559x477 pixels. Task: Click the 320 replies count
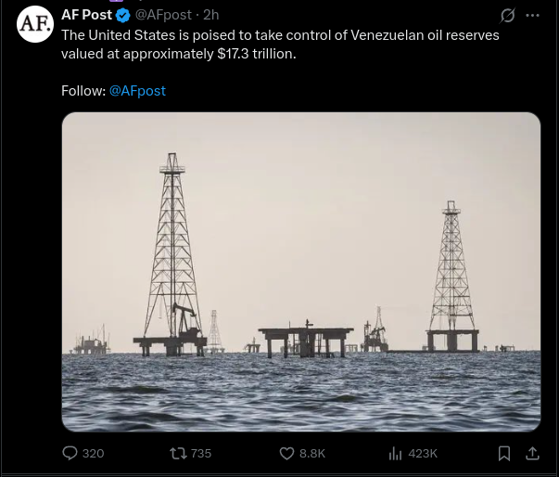pyautogui.click(x=93, y=453)
